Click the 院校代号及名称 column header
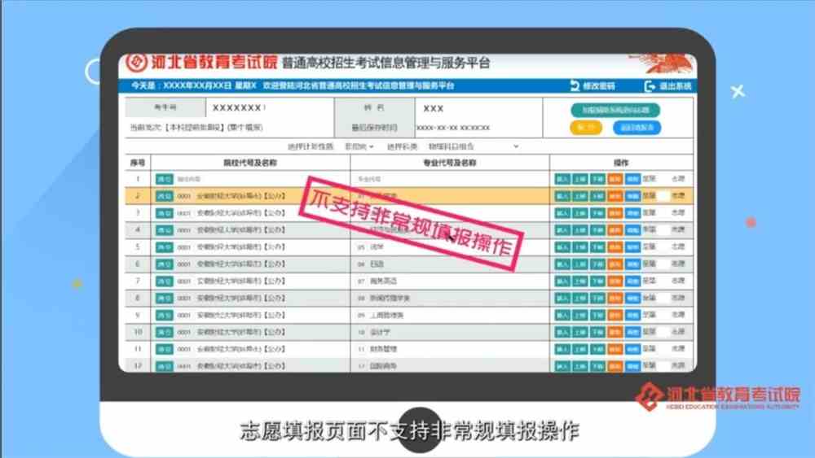This screenshot has height=458, width=815. tap(250, 163)
